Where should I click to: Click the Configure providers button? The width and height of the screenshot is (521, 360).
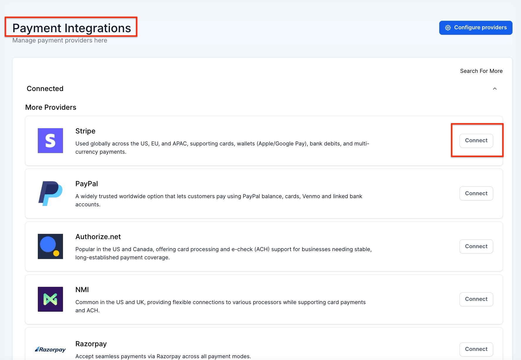click(x=476, y=28)
